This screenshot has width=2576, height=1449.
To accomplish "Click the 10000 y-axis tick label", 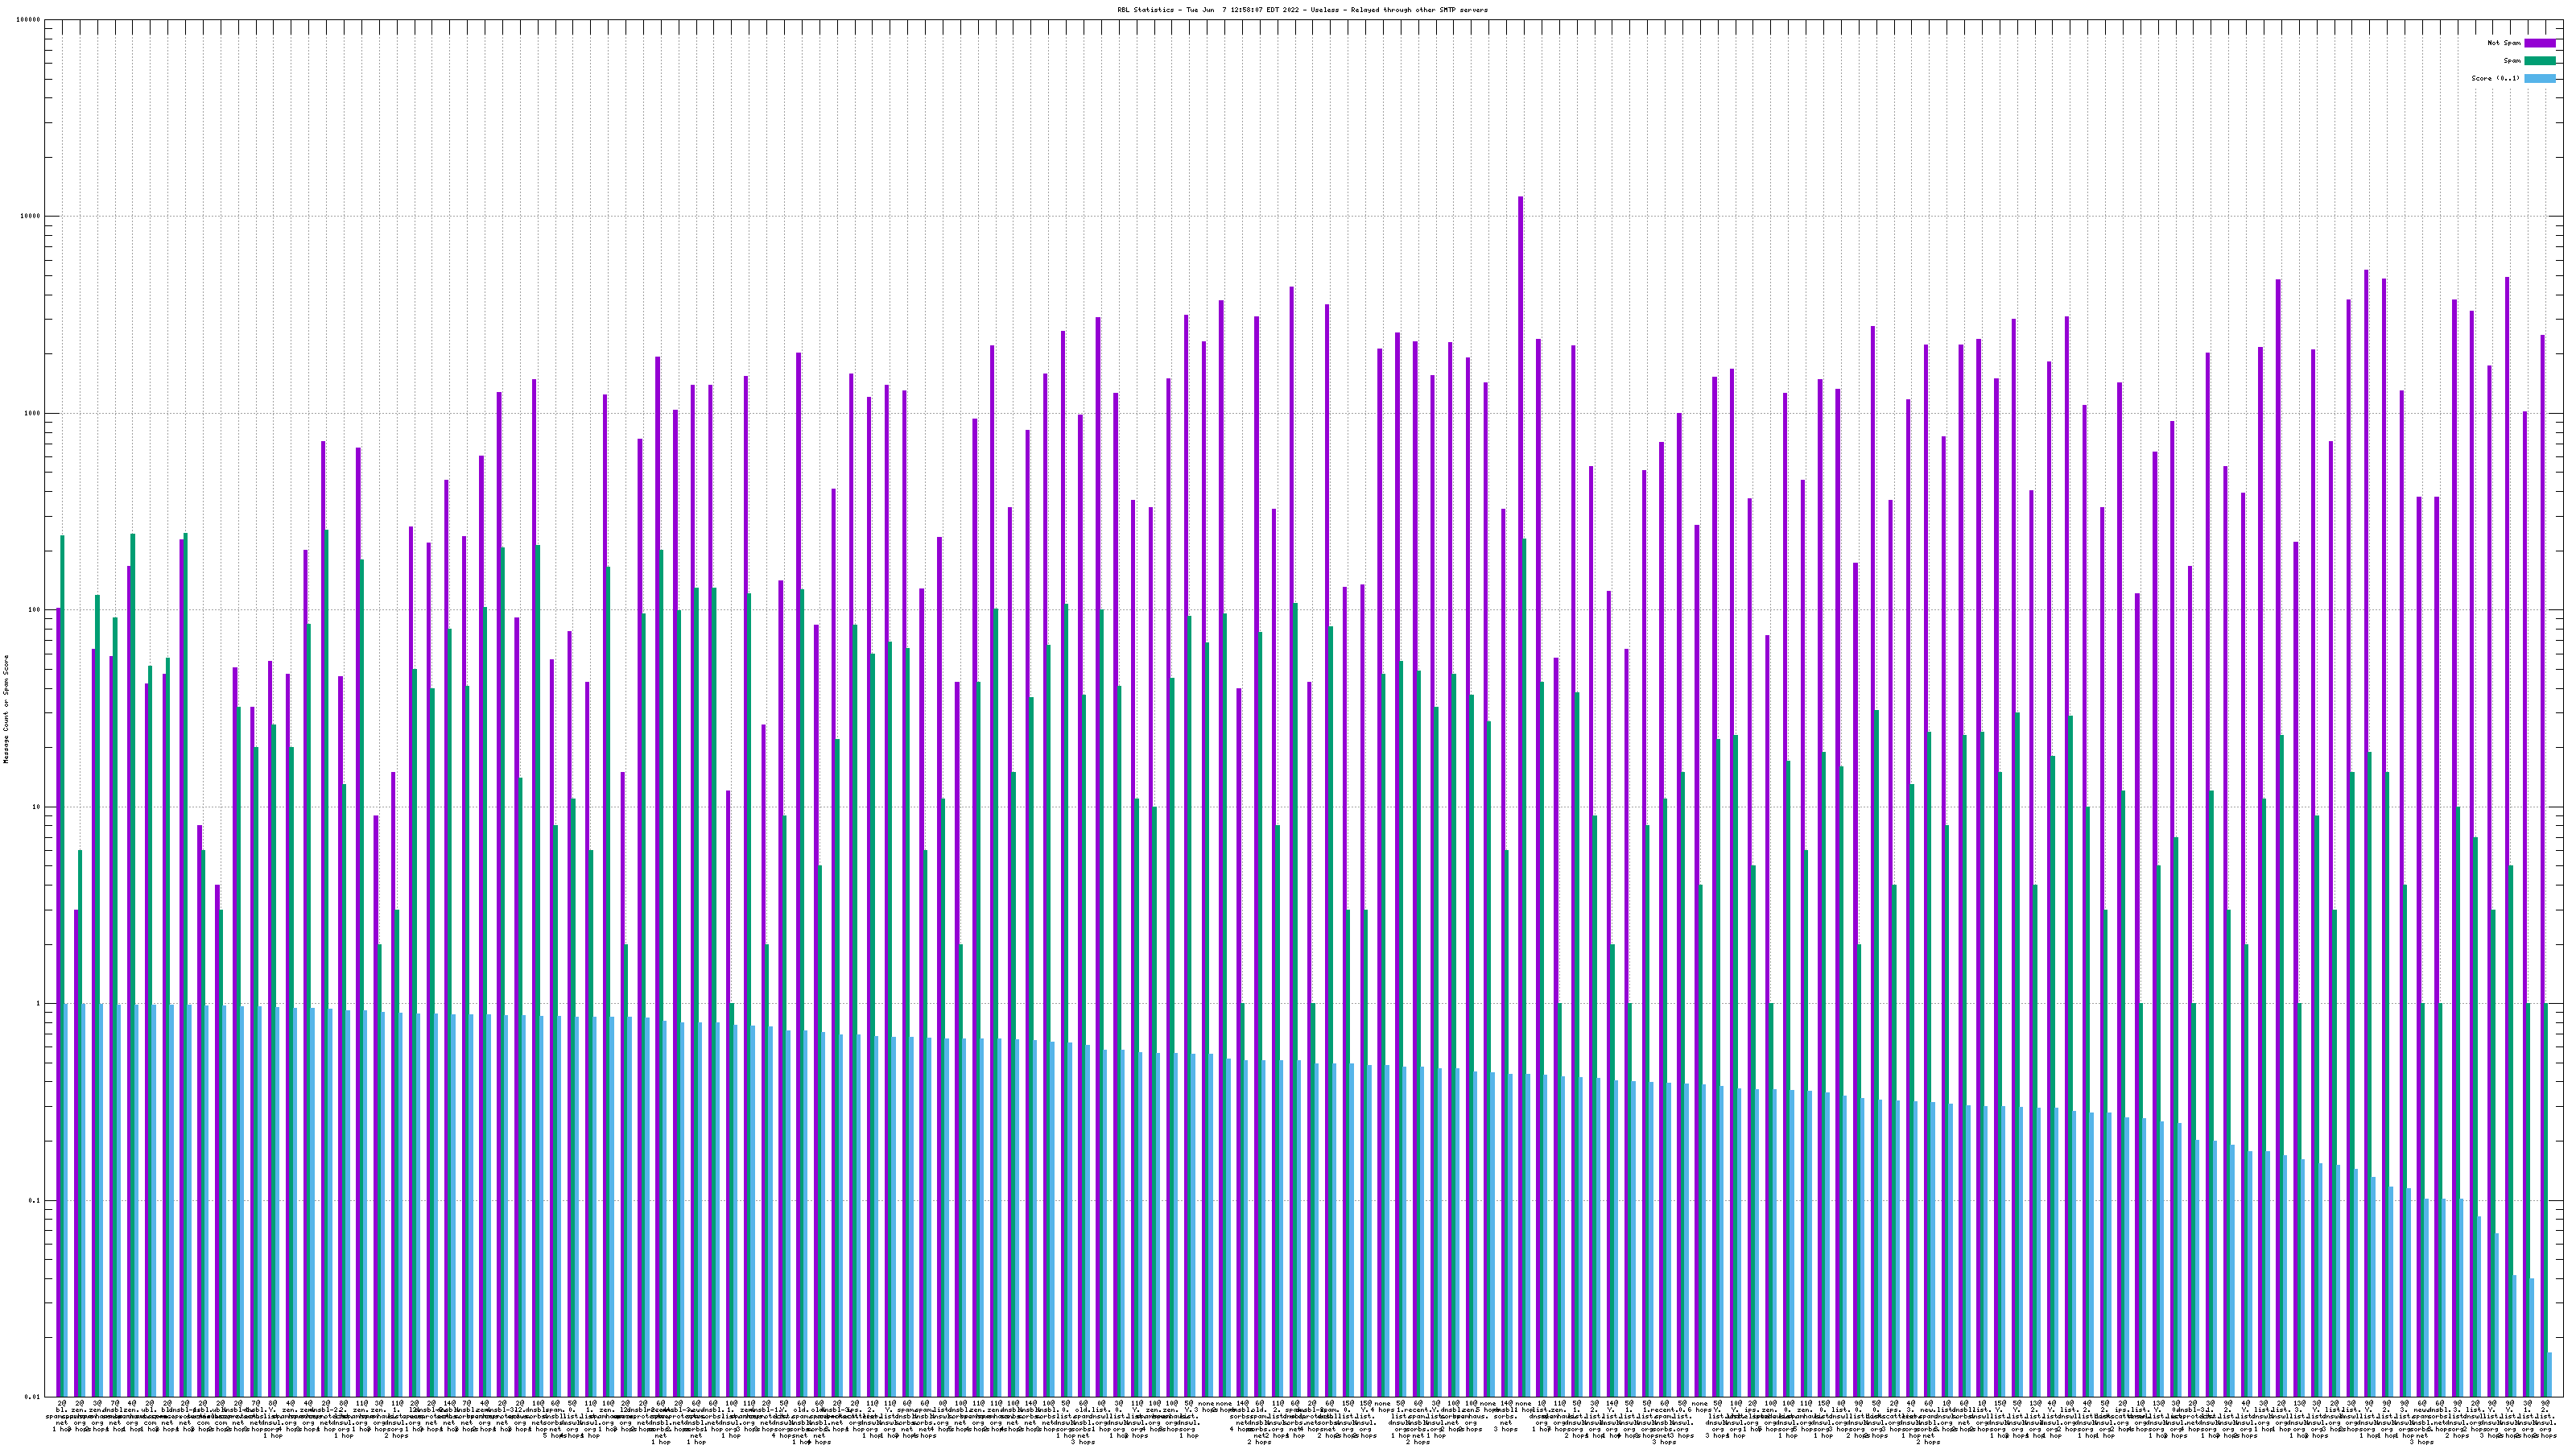I will (31, 217).
